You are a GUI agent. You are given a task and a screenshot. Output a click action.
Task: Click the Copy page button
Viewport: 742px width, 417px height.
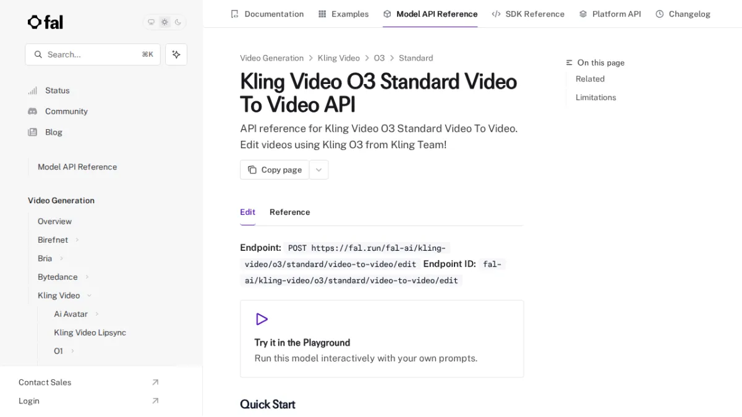(x=275, y=170)
